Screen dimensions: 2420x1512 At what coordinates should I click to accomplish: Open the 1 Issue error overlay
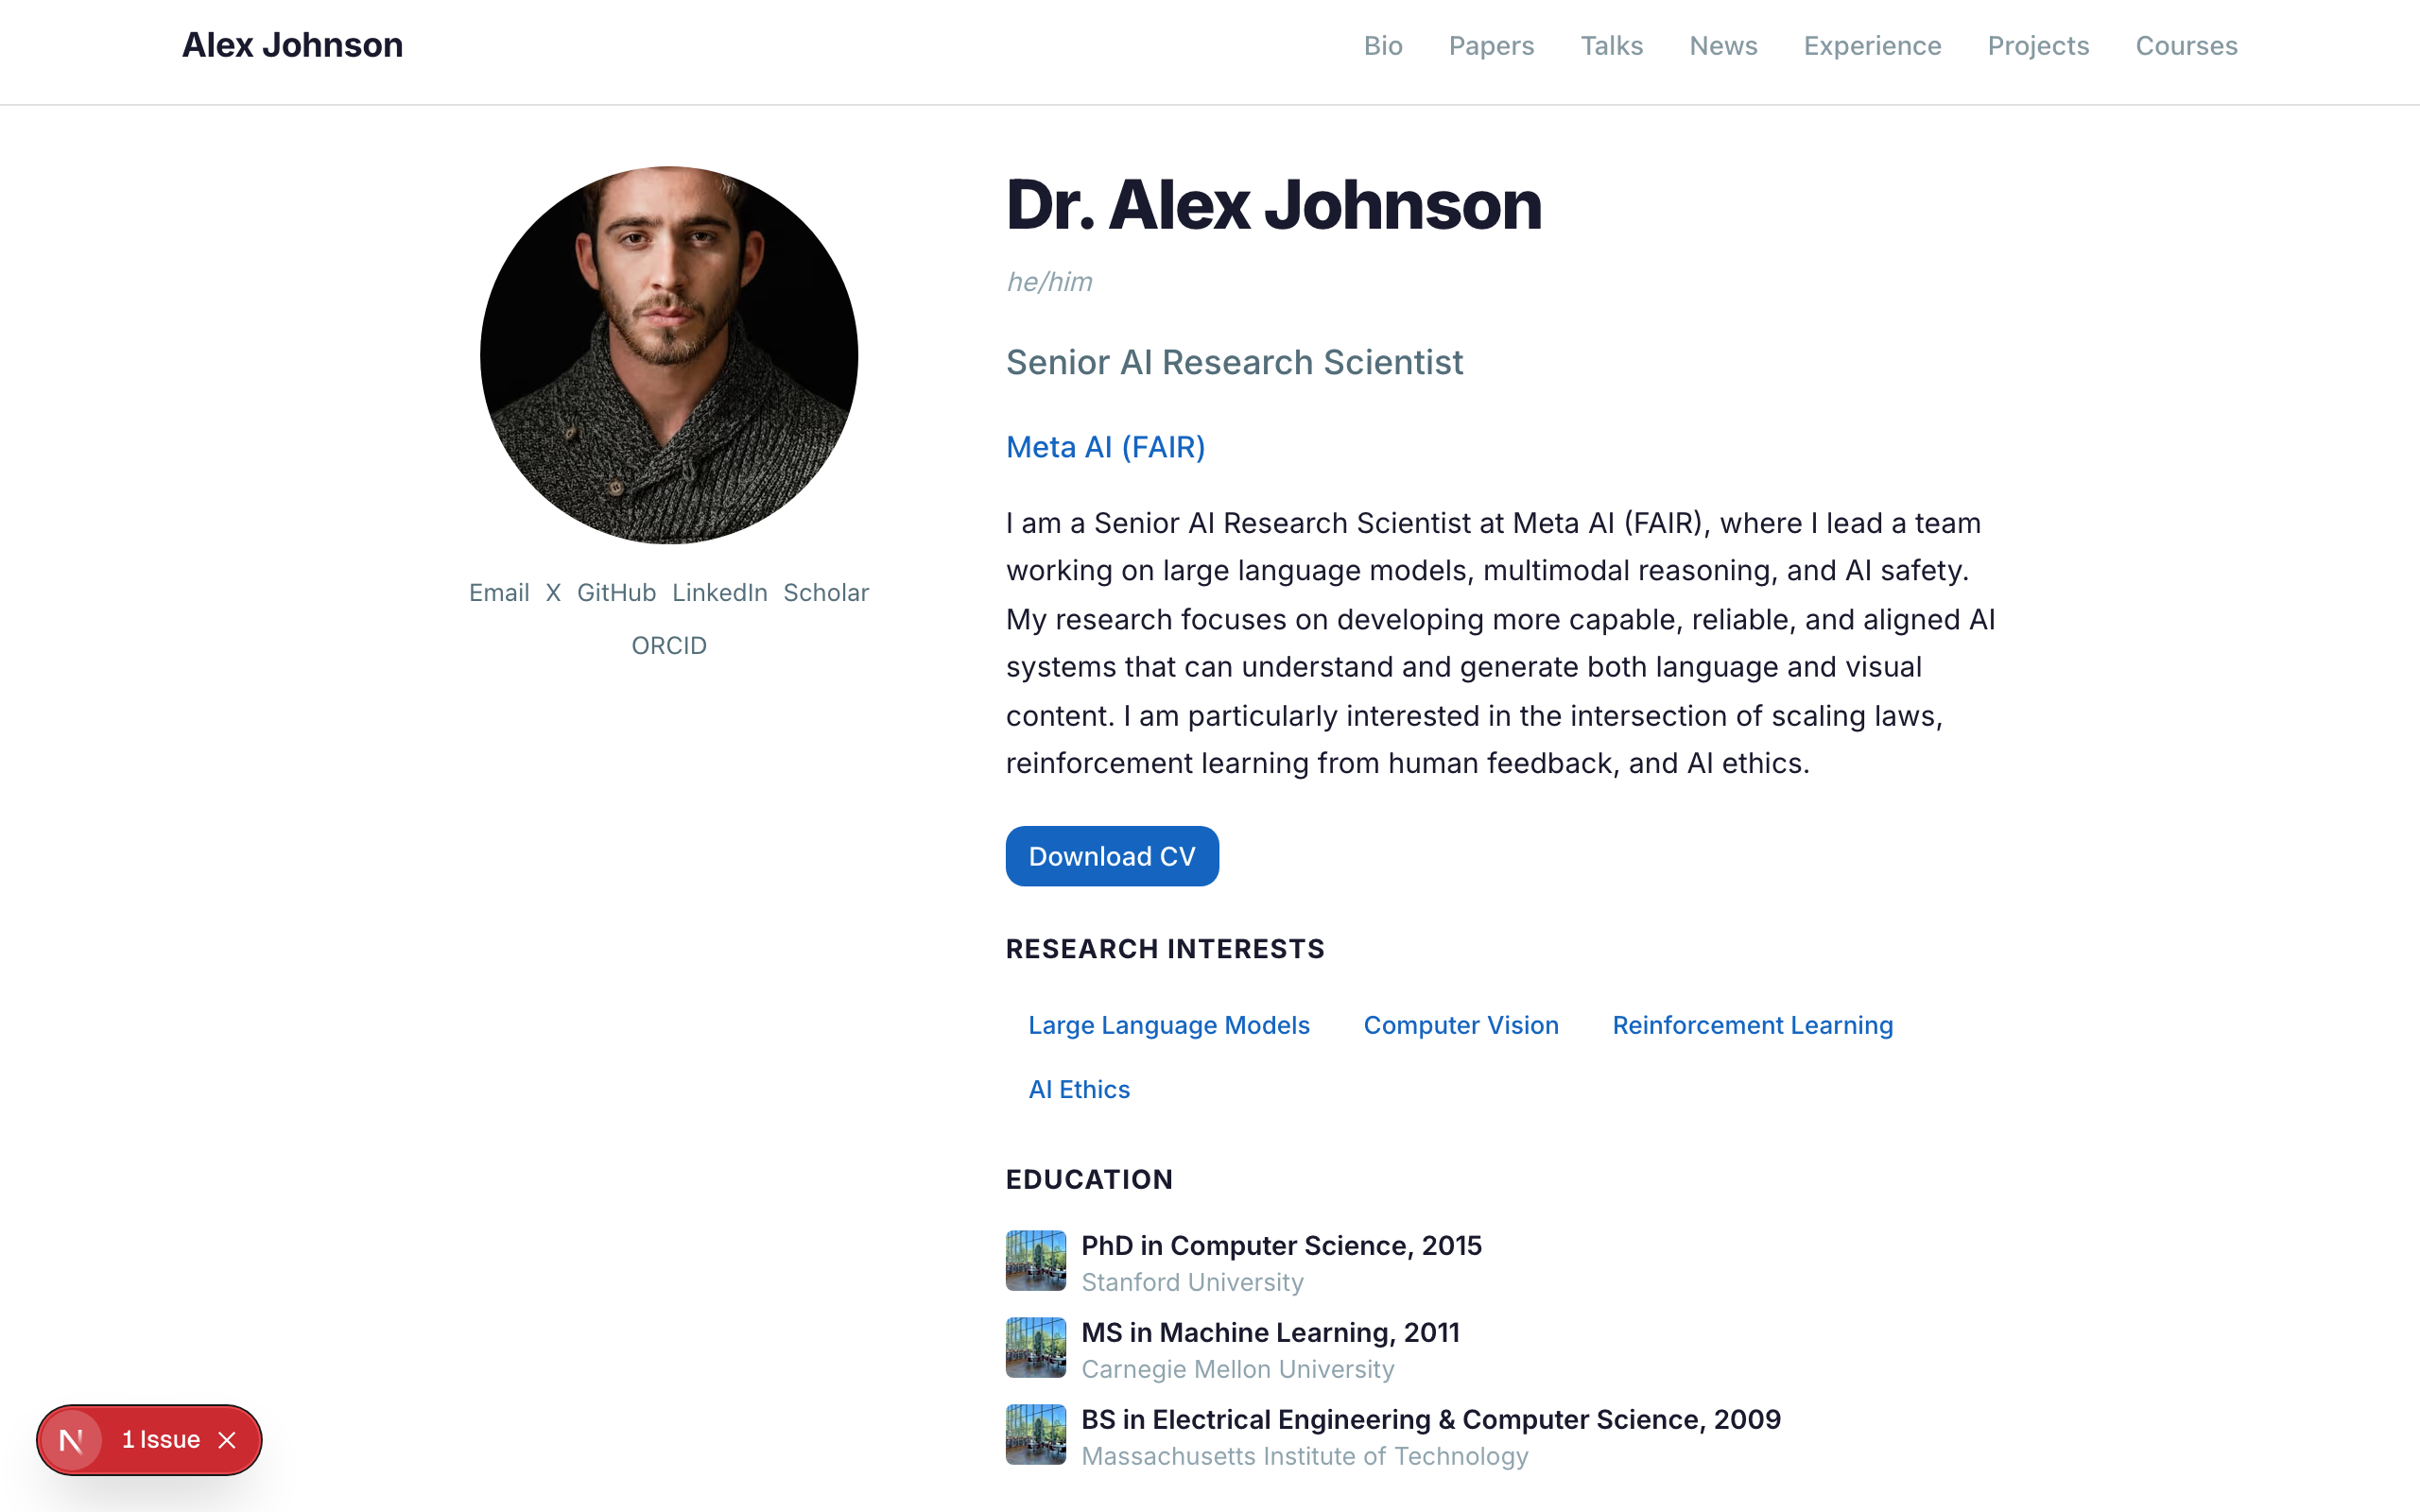point(160,1440)
